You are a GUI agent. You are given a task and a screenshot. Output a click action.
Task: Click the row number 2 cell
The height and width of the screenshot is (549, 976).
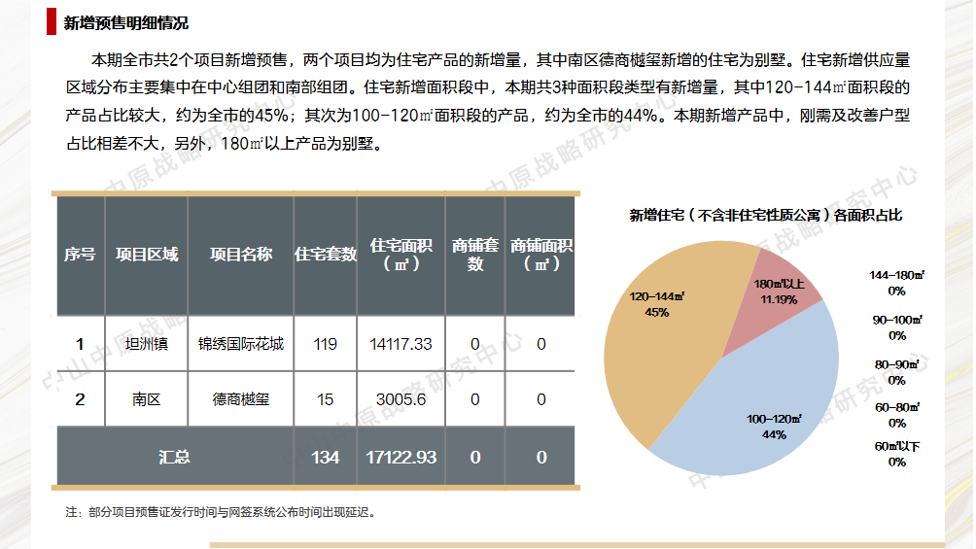pos(81,399)
